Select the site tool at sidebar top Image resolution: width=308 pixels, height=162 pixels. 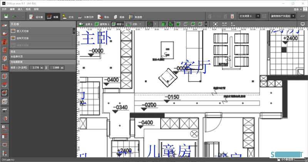pyautogui.click(x=5, y=25)
